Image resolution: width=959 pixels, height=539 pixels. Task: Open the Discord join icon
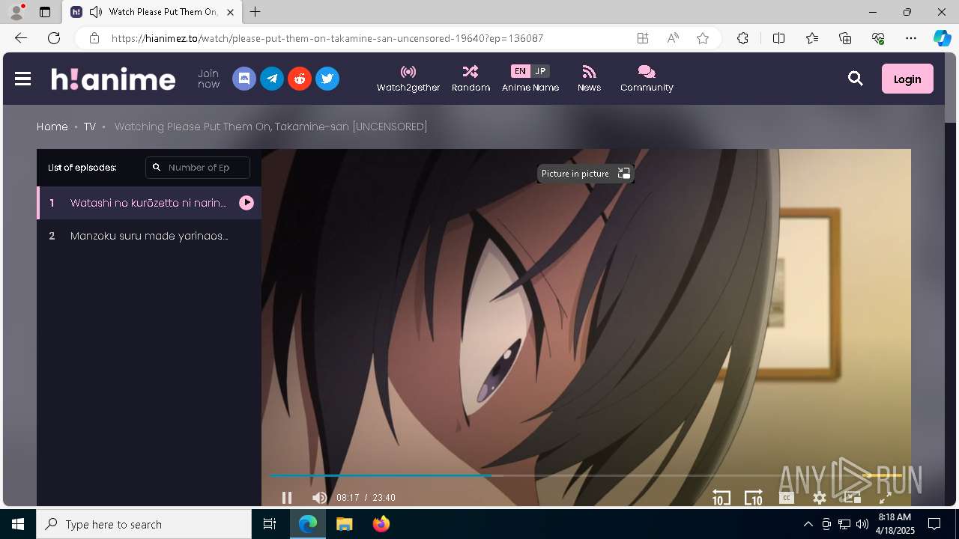pos(244,79)
